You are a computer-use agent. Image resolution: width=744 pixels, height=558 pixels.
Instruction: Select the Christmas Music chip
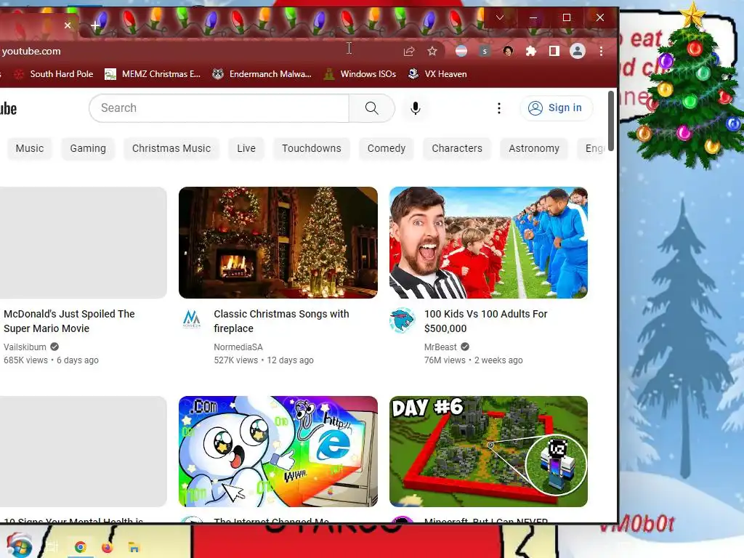[x=171, y=148]
